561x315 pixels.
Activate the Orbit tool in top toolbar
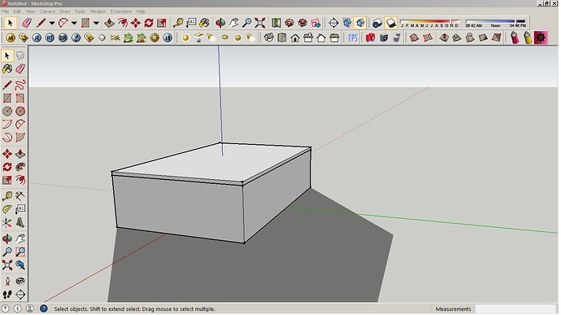(x=220, y=24)
